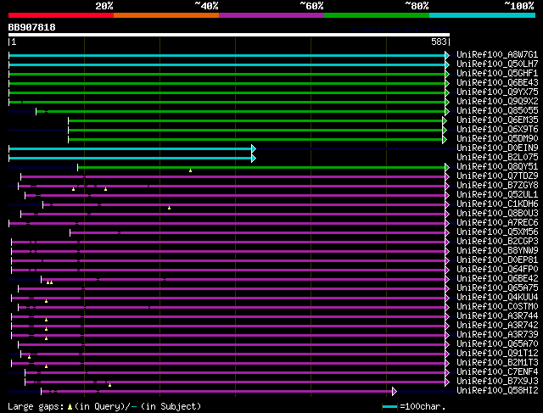Click the UniRef100_Q7TDZ9 label
This screenshot has width=543, height=413.
coord(497,176)
